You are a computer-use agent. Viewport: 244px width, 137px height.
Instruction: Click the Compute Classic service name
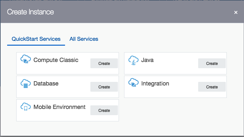(x=56, y=60)
